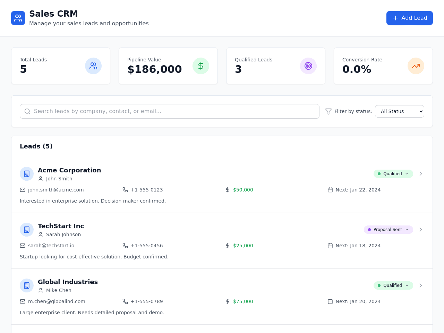Click the john.smith@acme.com email text

pyautogui.click(x=56, y=190)
